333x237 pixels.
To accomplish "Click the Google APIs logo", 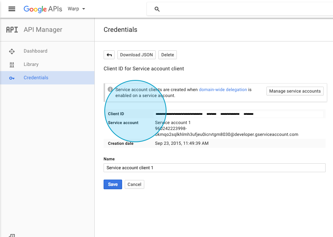I will pyautogui.click(x=43, y=9).
